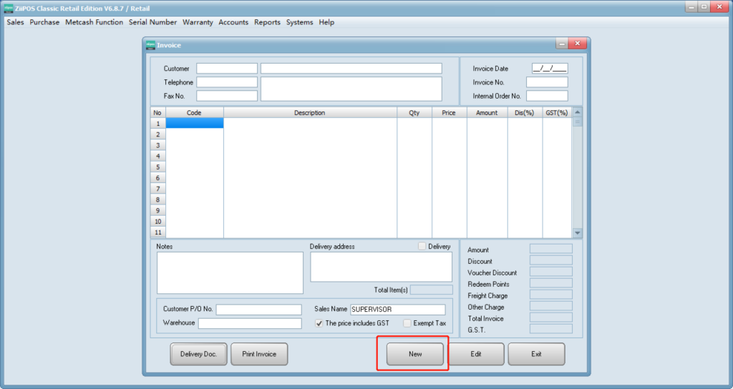Select the Invoice Date field
Image resolution: width=733 pixels, height=389 pixels.
(549, 69)
